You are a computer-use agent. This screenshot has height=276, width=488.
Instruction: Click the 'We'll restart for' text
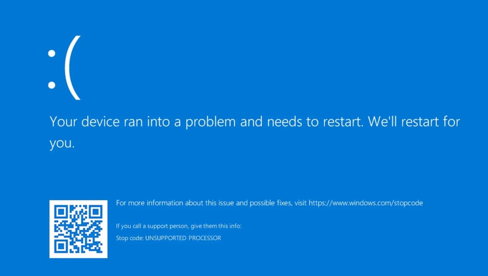point(414,121)
